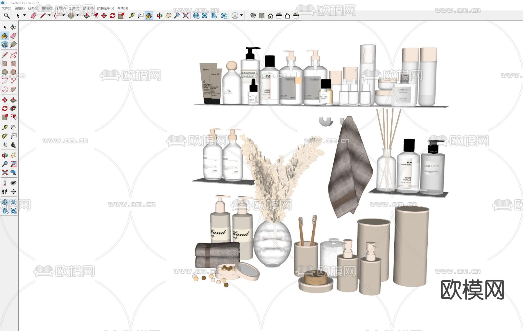523x331 pixels.
Task: Choose the Tape Measure tool in left palette
Action: point(5,128)
